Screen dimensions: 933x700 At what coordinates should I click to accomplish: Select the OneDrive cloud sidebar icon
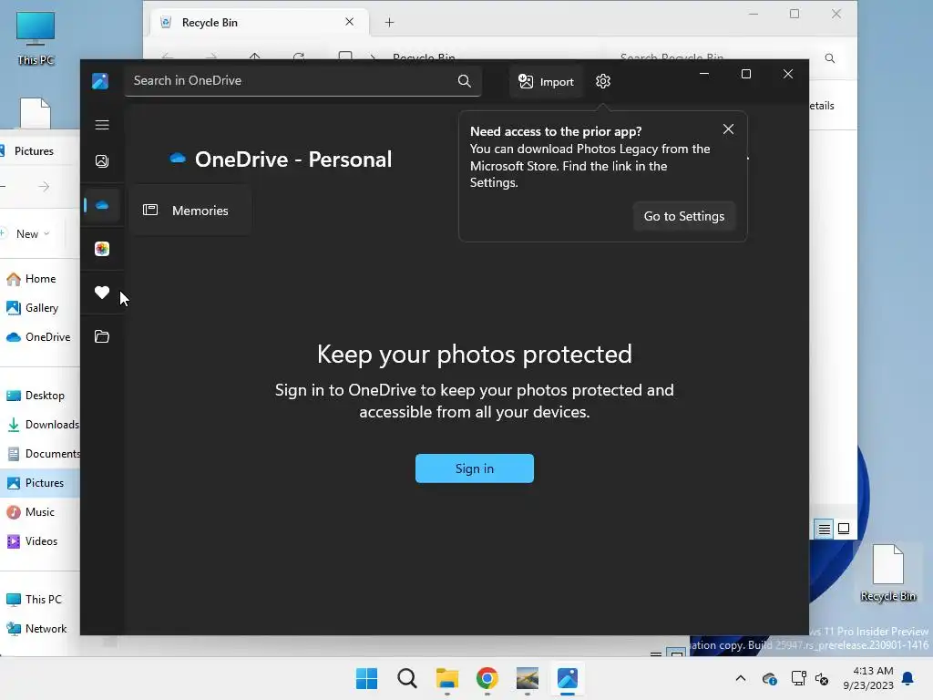102,205
